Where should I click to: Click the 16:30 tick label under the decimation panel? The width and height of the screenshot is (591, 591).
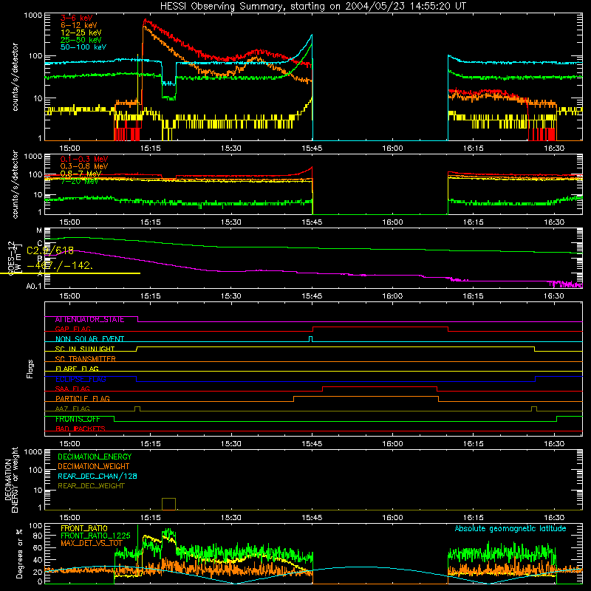(554, 518)
